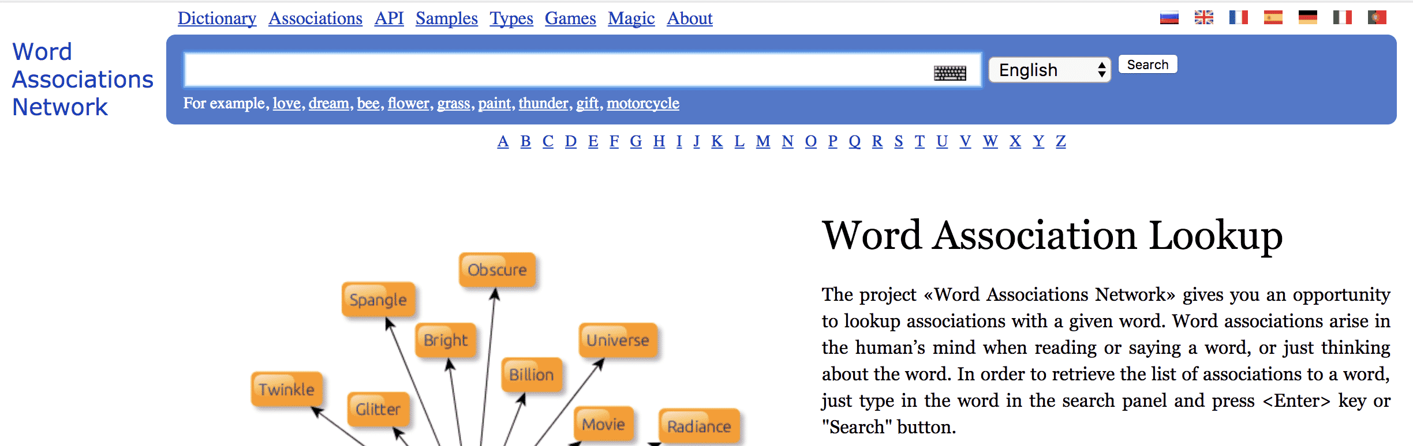
Task: Browse words starting with V
Action: coord(965,141)
